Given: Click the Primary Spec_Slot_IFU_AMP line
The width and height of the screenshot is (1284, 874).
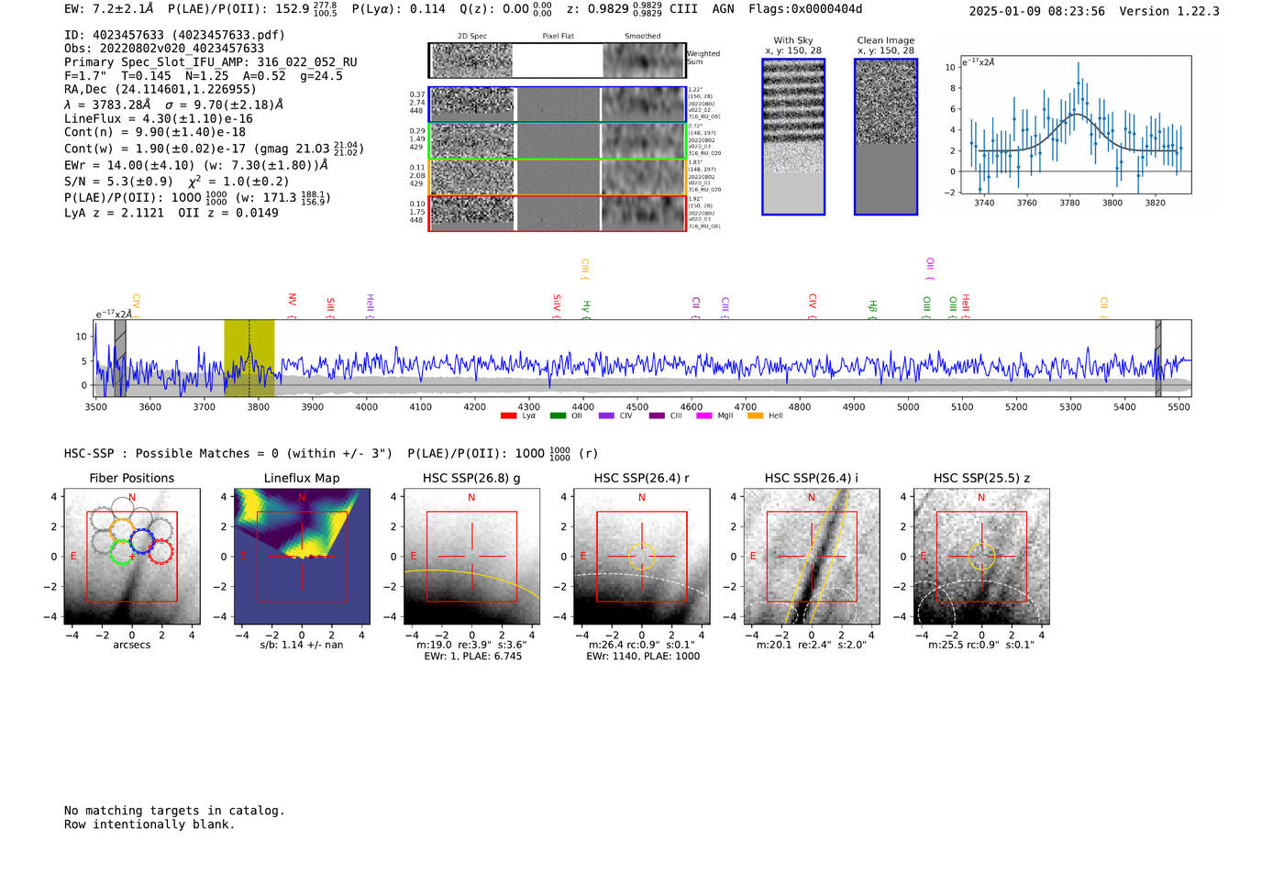Looking at the screenshot, I should pos(211,62).
